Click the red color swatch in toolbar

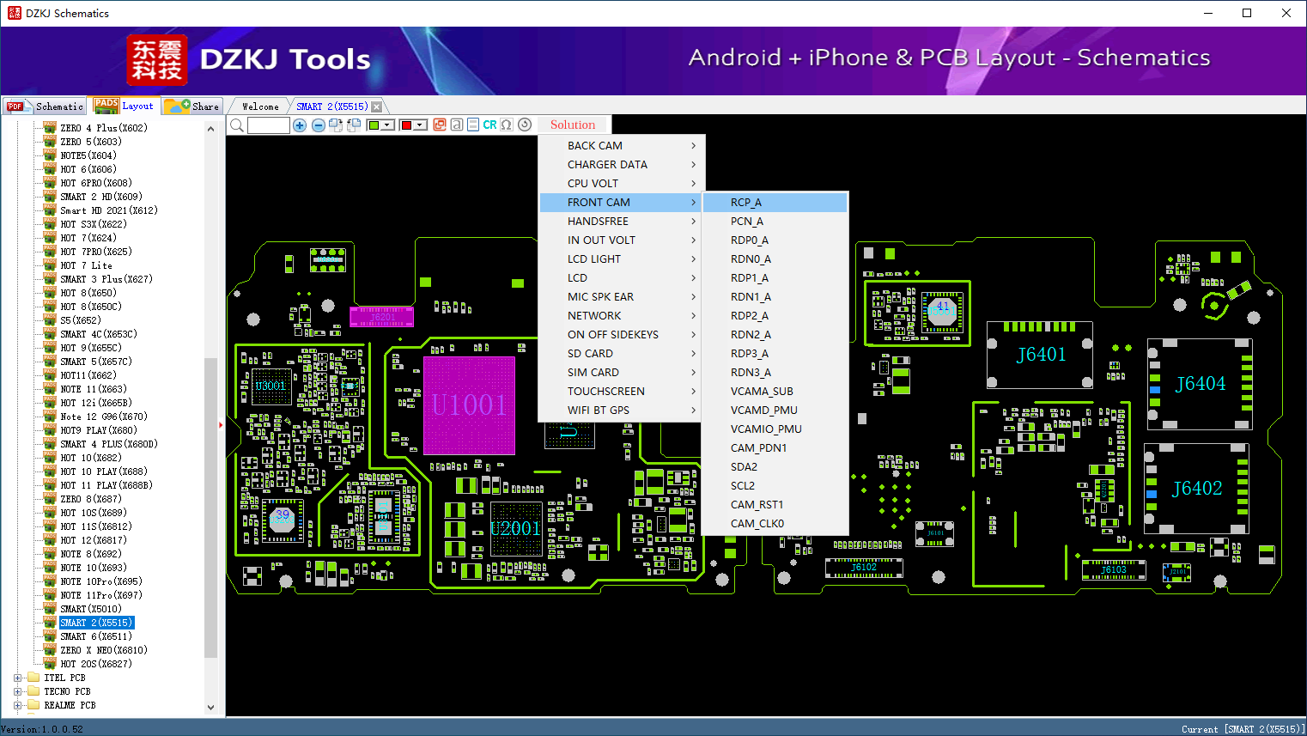(406, 125)
